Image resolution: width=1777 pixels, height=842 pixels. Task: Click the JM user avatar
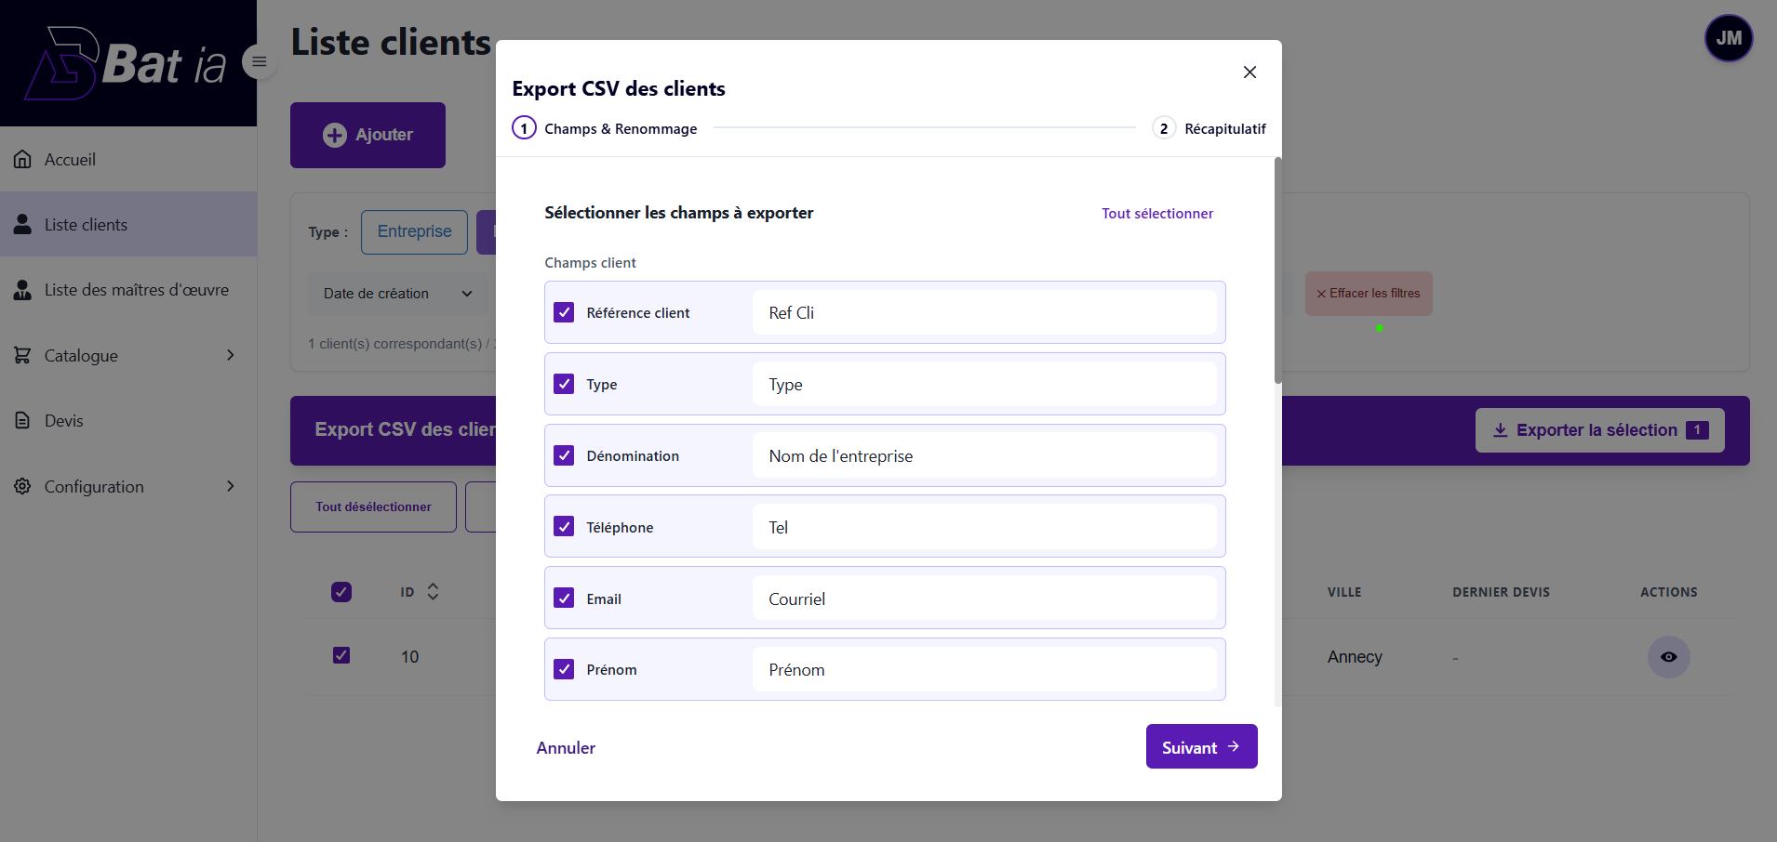pos(1728,38)
